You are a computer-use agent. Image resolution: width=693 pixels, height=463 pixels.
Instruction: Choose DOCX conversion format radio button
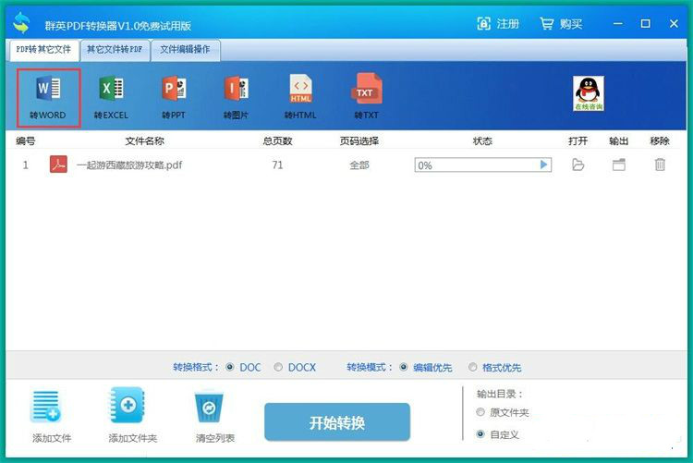point(278,367)
